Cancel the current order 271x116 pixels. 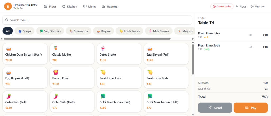(x=222, y=6)
